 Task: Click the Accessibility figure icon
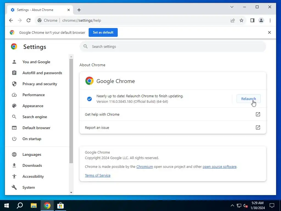14,176
